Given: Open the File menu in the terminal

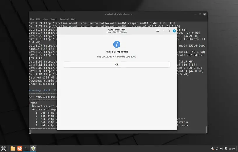Looking at the screenshot, I should [32, 19].
